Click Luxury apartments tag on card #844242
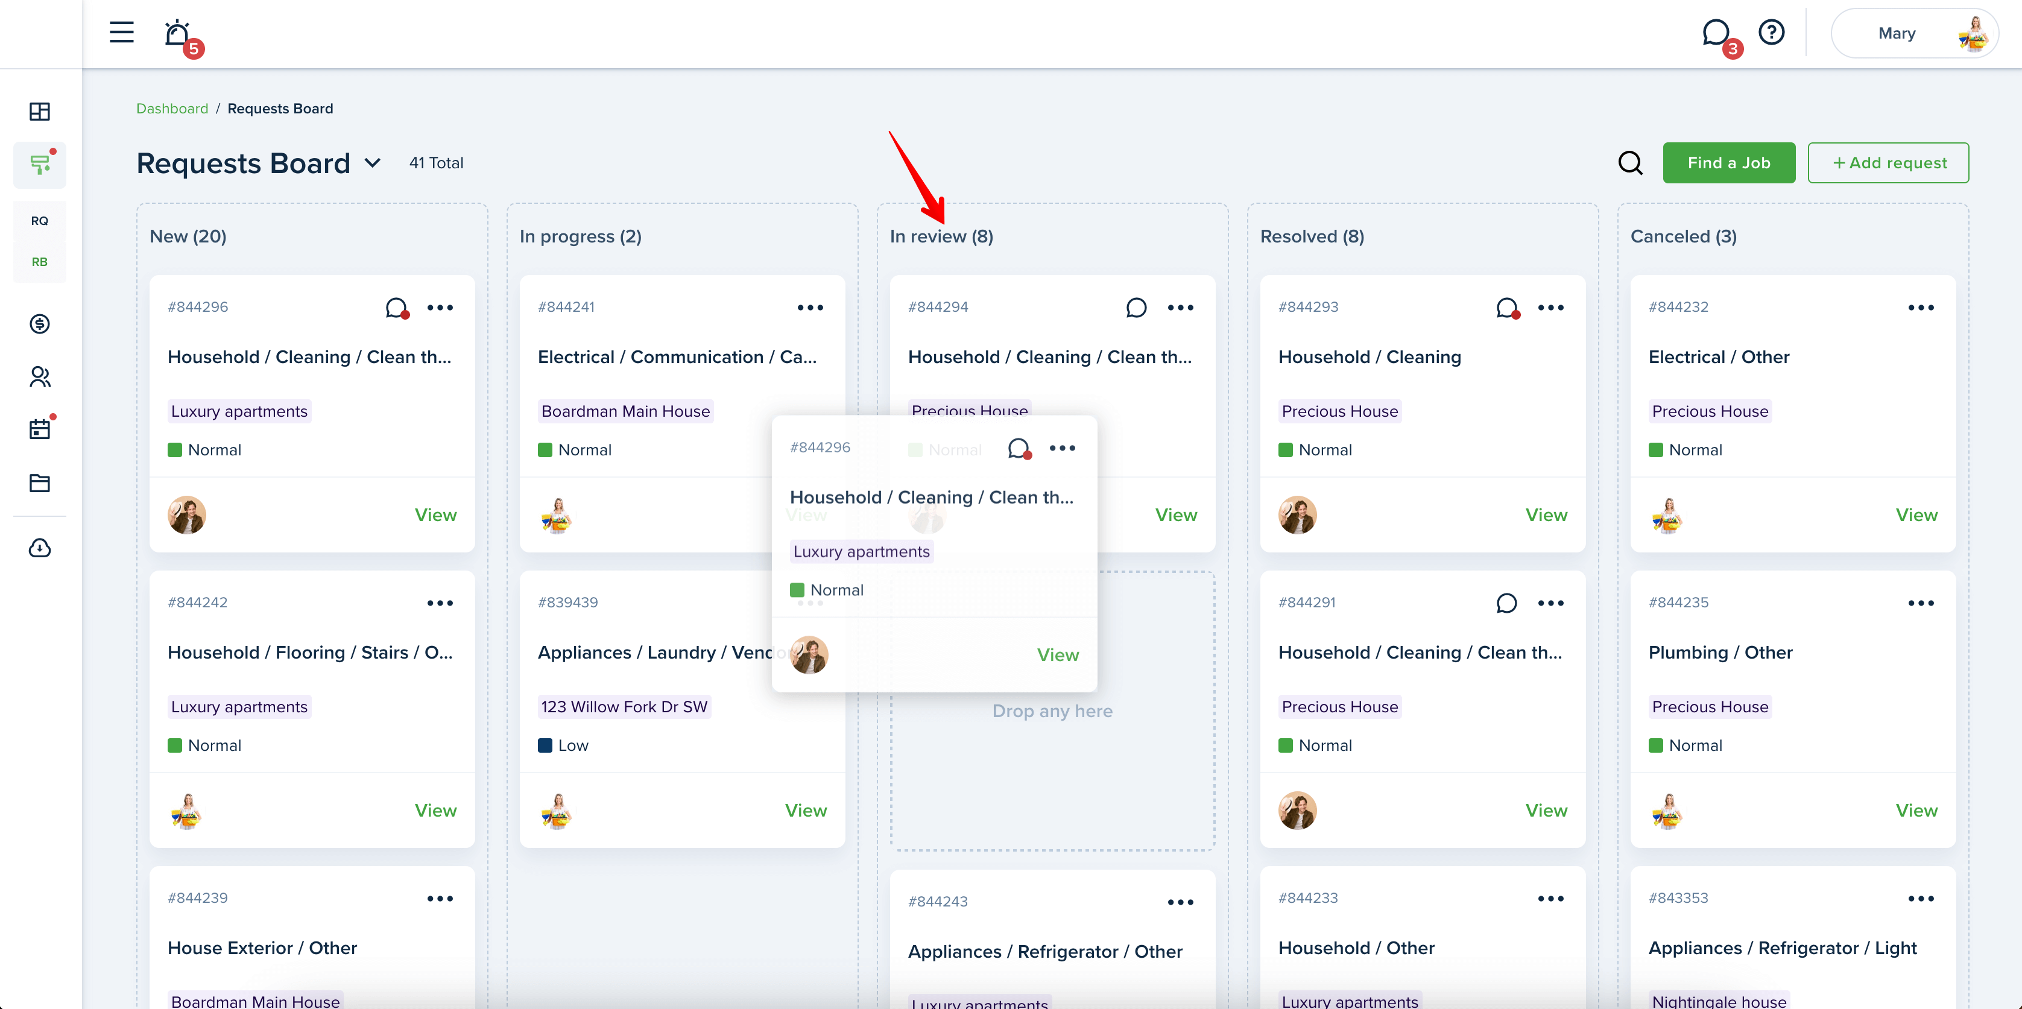This screenshot has height=1009, width=2022. click(x=239, y=707)
